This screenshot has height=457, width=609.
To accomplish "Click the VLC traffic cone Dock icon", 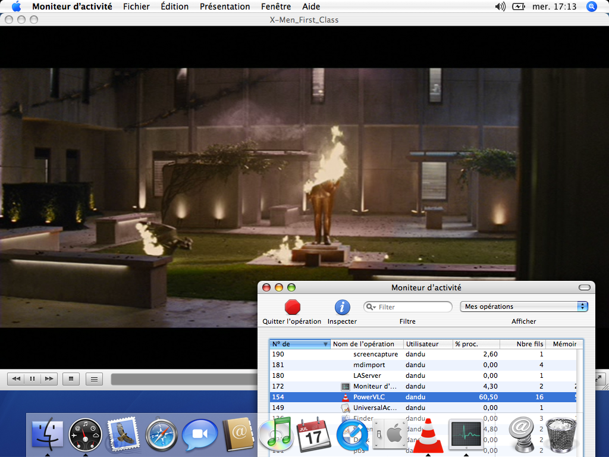I will coord(428,435).
